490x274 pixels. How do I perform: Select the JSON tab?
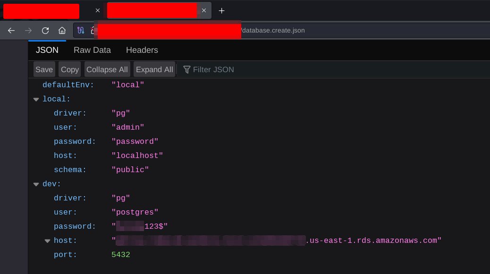click(46, 50)
